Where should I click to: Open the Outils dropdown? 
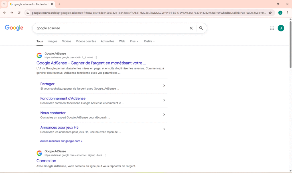tap(149, 41)
